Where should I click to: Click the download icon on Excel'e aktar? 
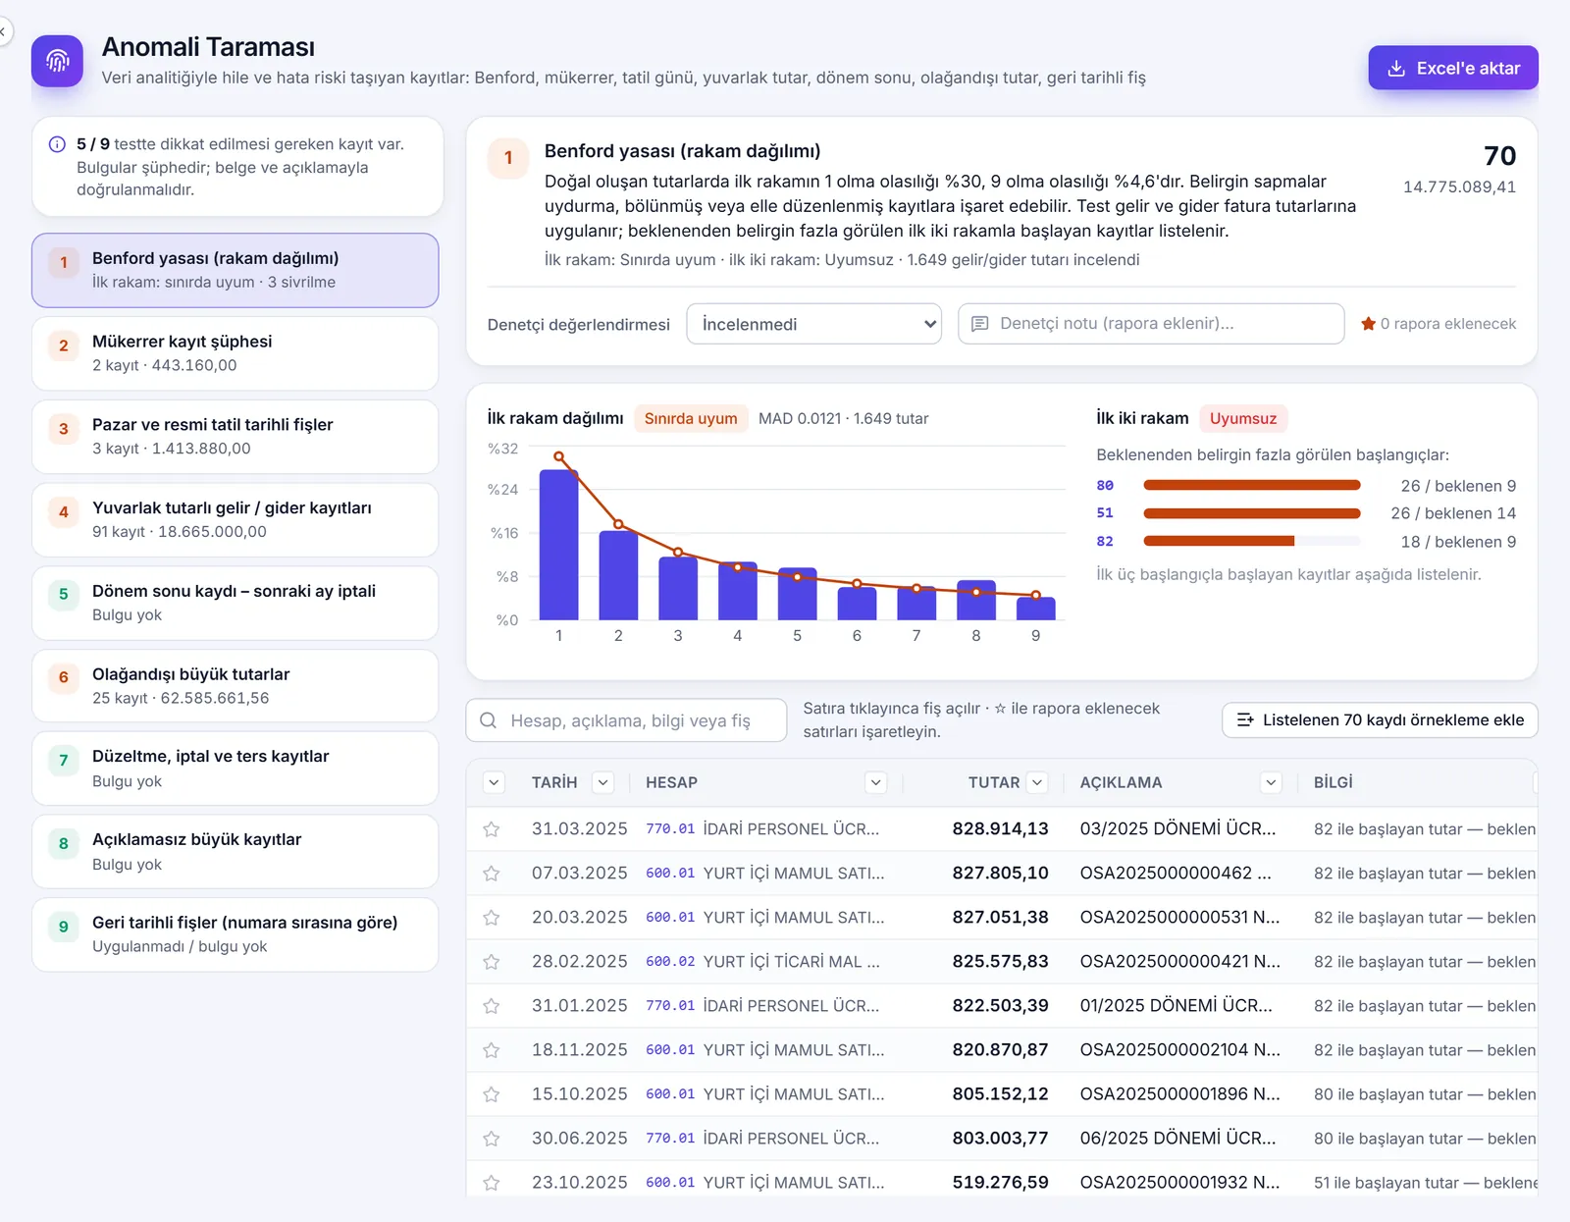point(1396,69)
